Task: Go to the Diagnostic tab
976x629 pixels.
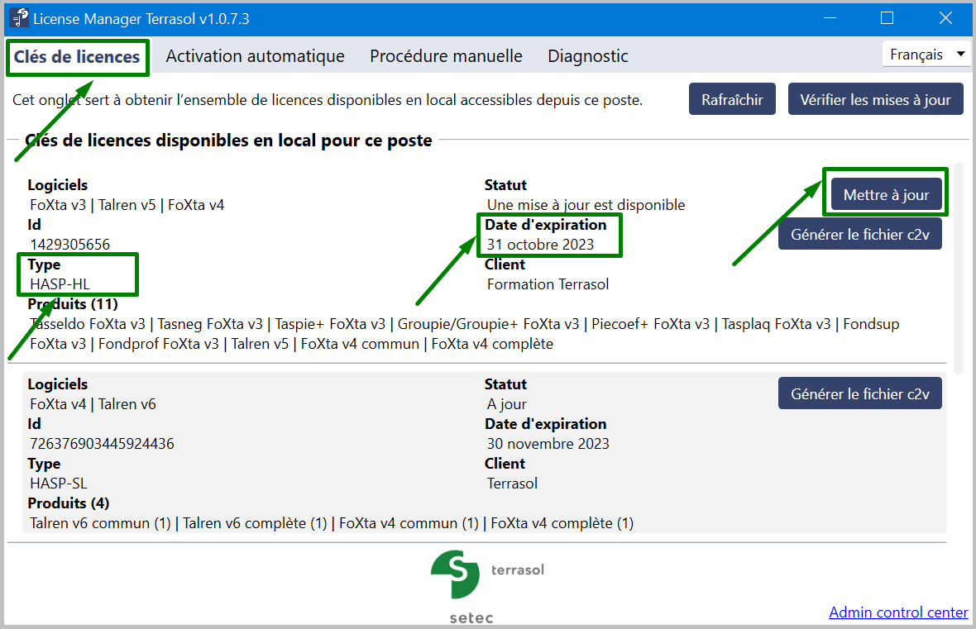Action: 587,56
